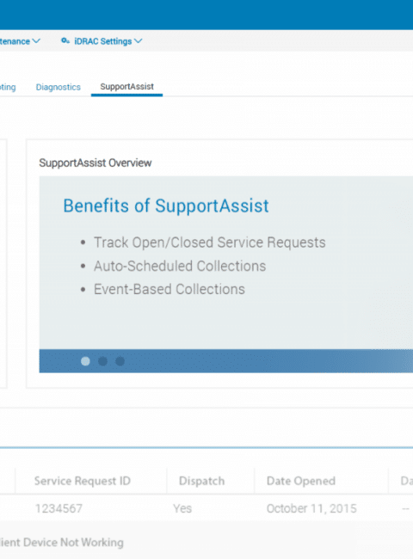Sort by Service Request ID column header
413x559 pixels.
[83, 481]
